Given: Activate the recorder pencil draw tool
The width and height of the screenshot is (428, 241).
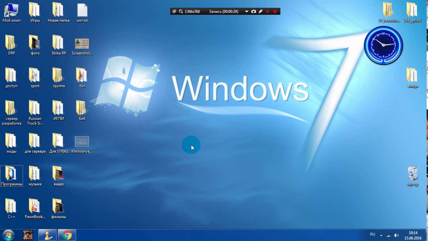Looking at the screenshot, I should (260, 11).
